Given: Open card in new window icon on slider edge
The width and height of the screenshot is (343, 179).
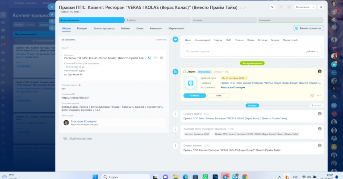Looking at the screenshot, I should click(x=52, y=28).
